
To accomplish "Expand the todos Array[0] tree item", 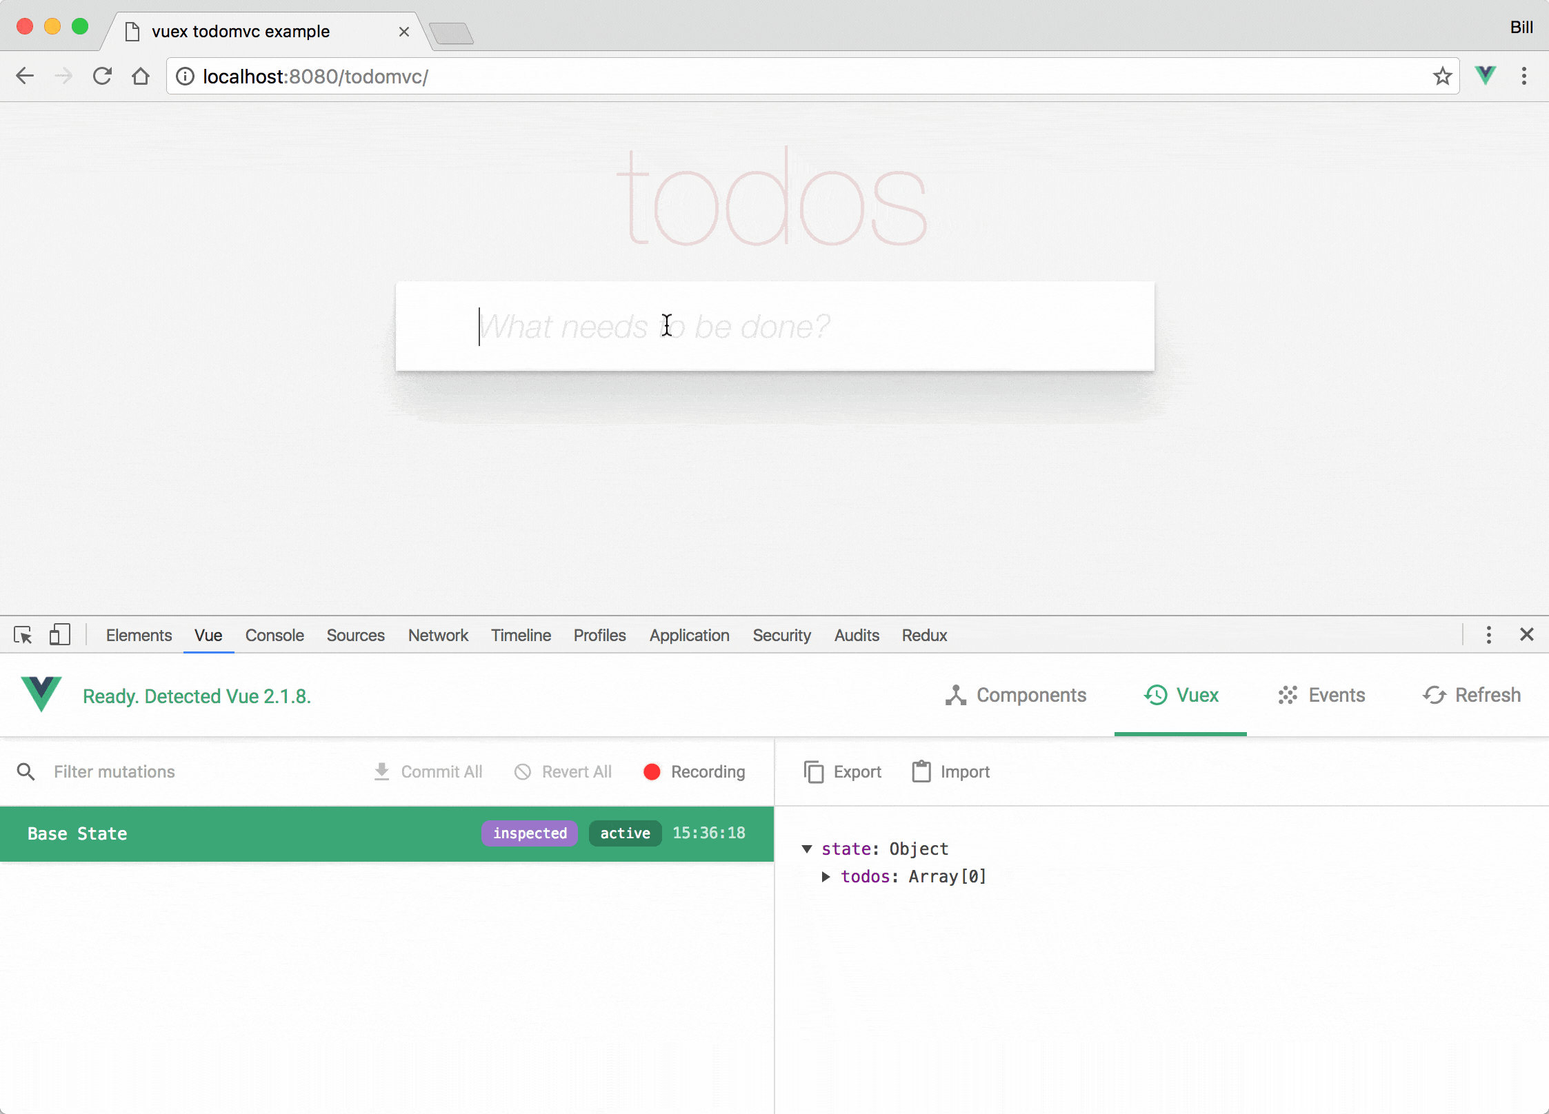I will [826, 876].
